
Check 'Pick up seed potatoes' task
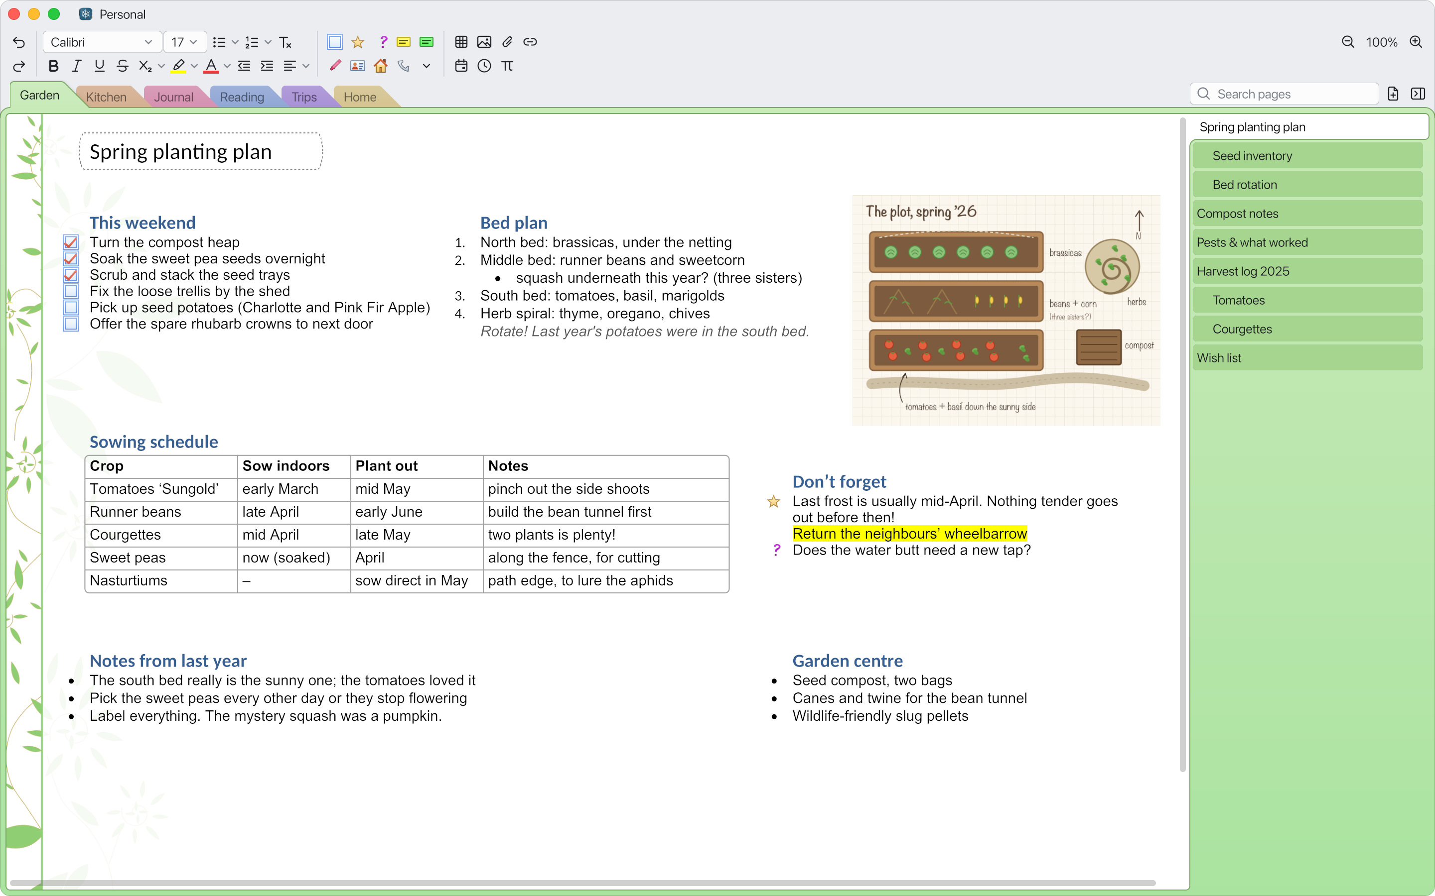coord(71,308)
